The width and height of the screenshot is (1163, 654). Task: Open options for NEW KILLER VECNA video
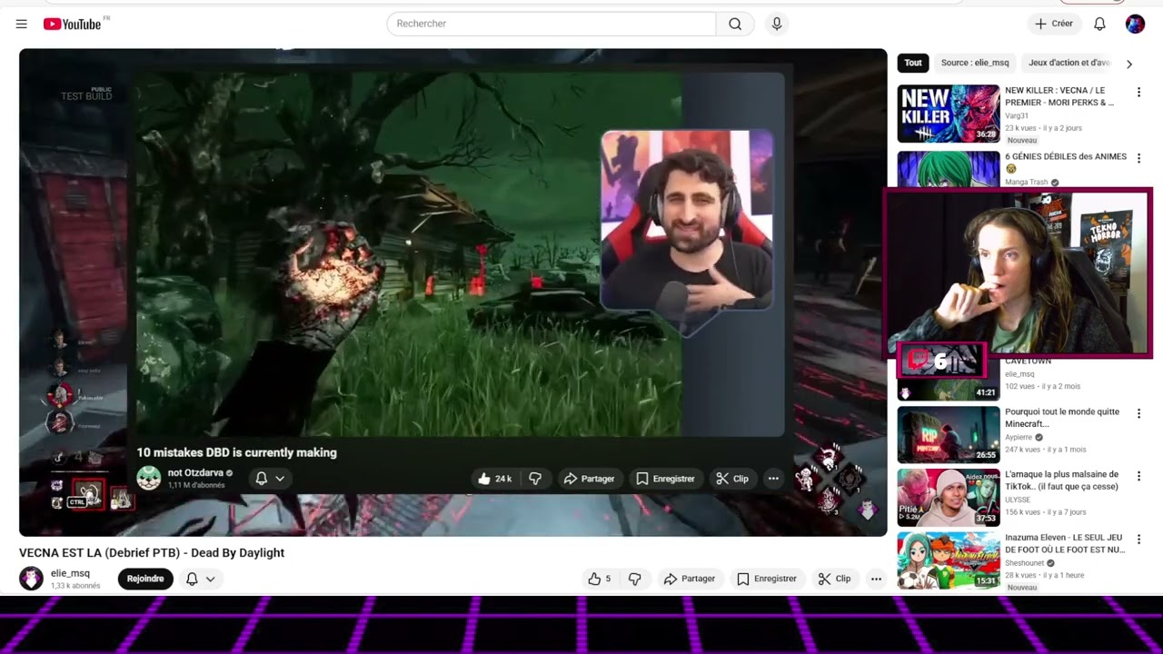coord(1138,92)
